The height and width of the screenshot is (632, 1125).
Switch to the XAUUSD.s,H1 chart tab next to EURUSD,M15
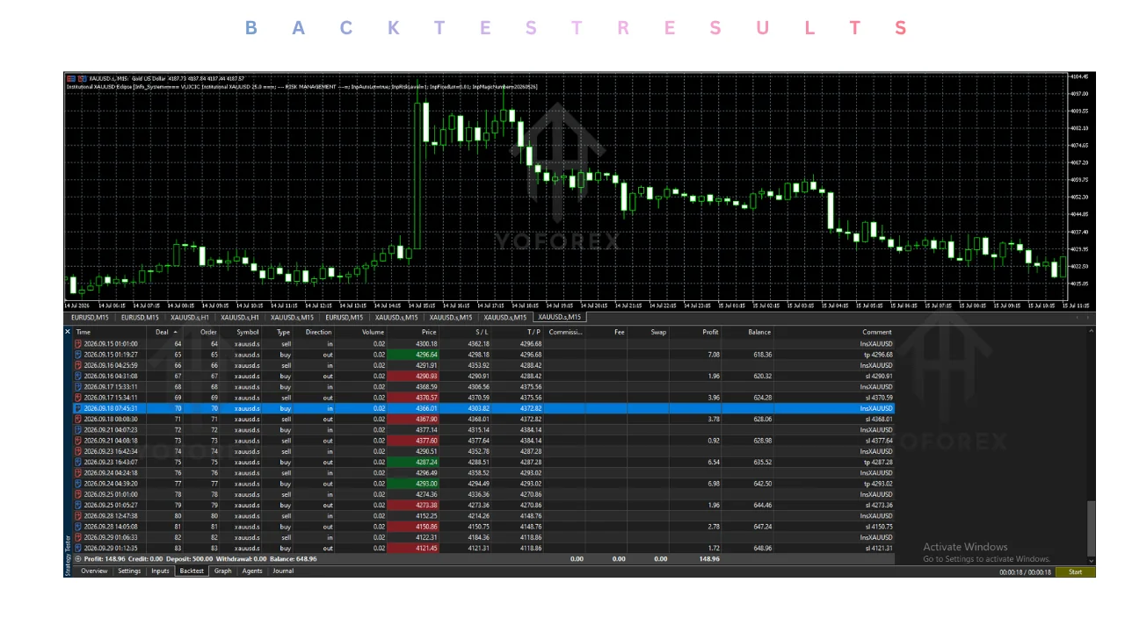click(x=190, y=317)
